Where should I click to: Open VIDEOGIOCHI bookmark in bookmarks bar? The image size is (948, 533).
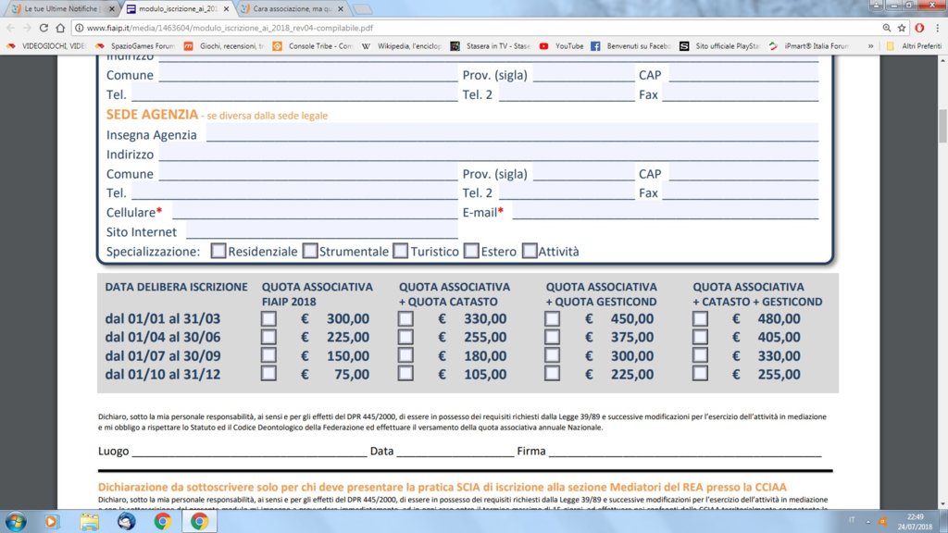point(46,46)
